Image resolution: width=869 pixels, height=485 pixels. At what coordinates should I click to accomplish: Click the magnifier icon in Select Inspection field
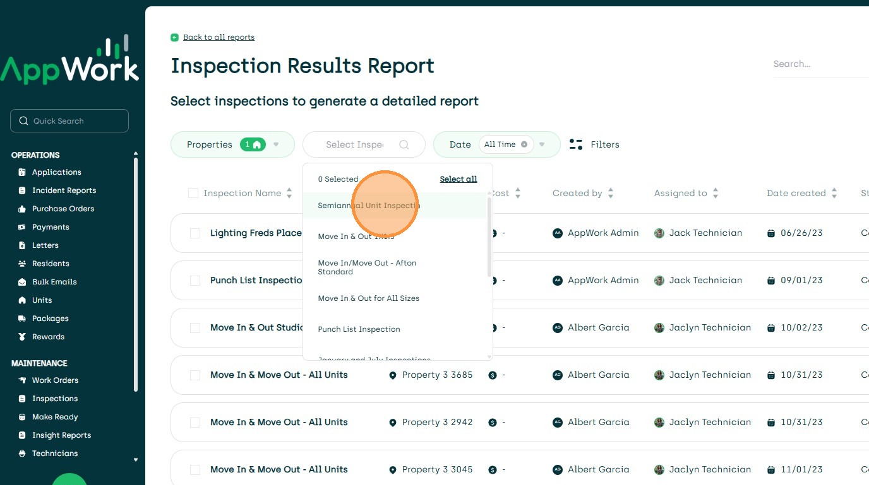(x=404, y=144)
